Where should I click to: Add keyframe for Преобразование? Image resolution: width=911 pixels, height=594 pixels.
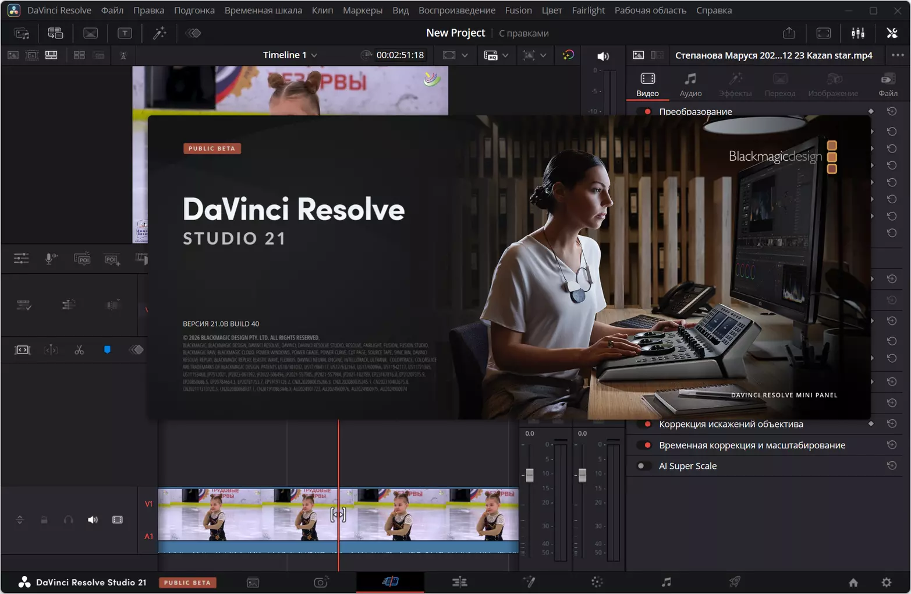871,111
